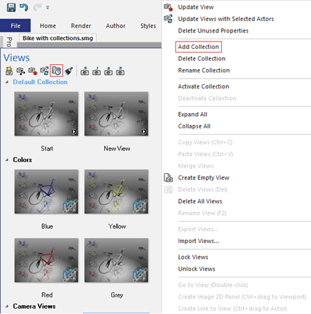Select the Blue view thumbnail
311x314 pixels.
[46, 192]
